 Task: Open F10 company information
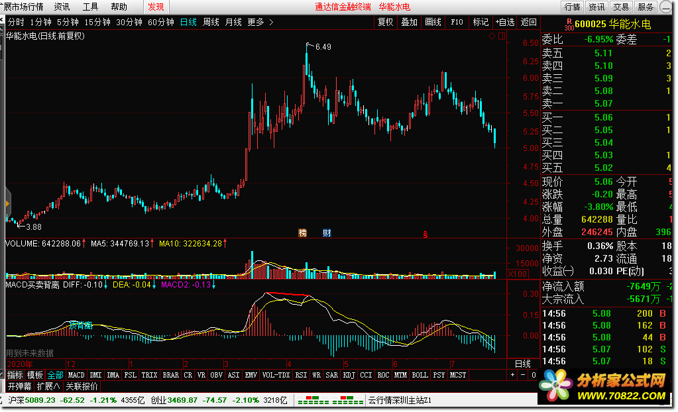[457, 22]
